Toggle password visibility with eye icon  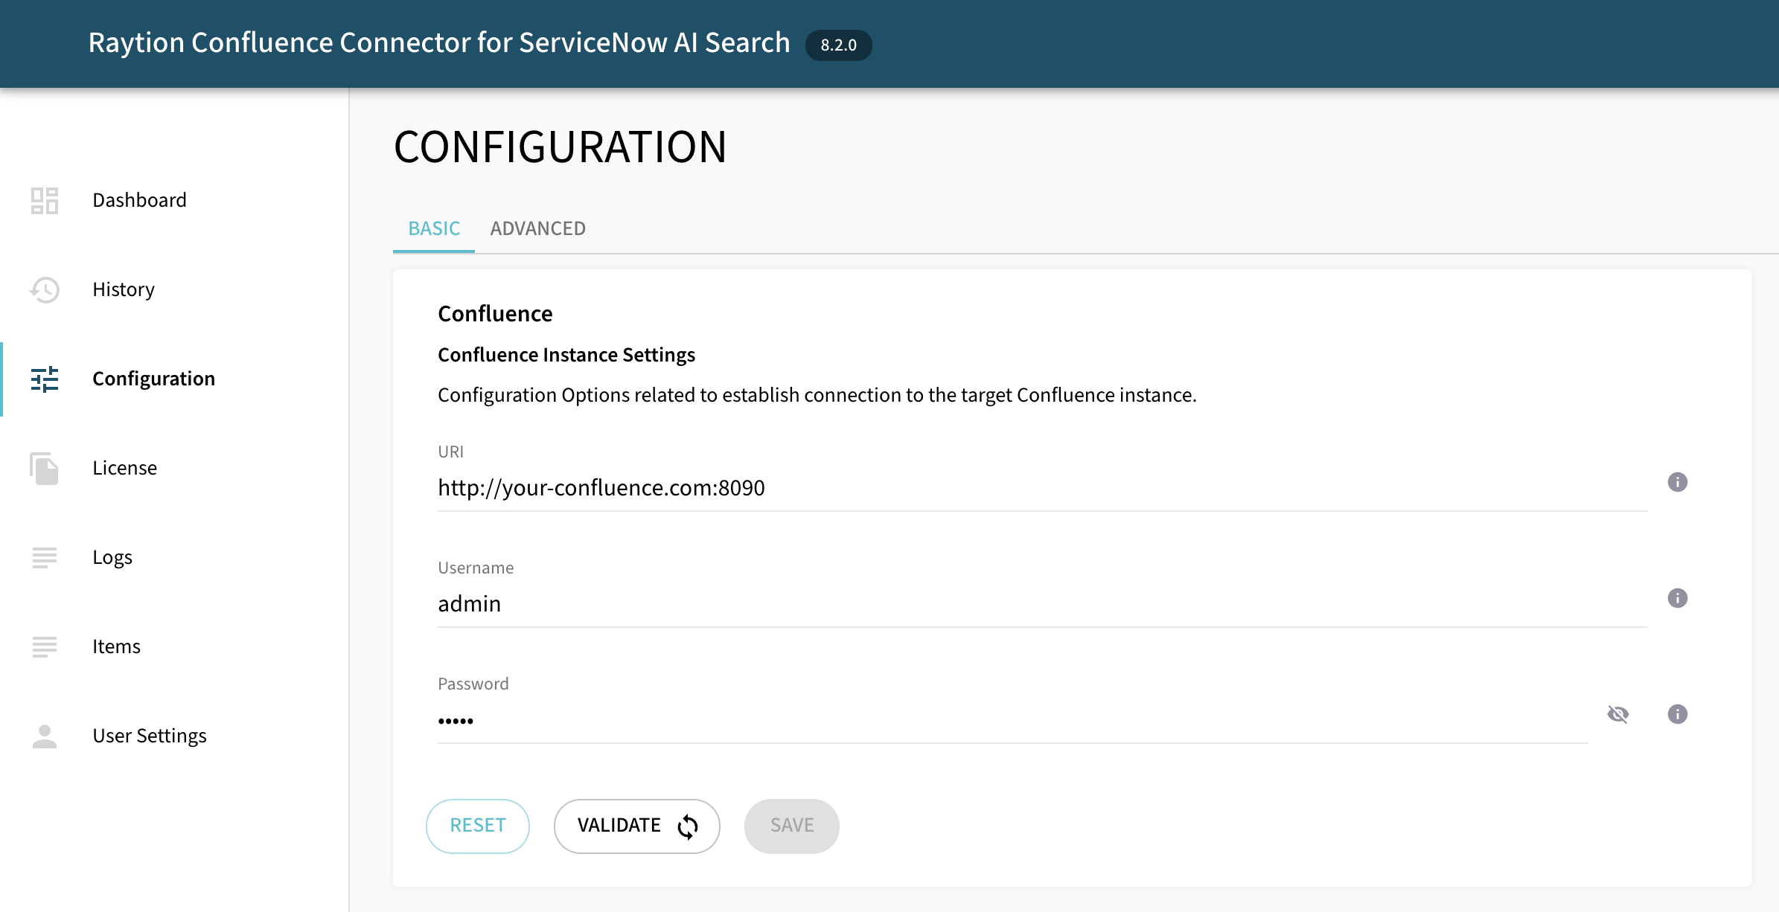[x=1618, y=713]
